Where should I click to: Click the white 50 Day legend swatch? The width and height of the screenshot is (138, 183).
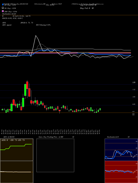click(x=3, y=8)
